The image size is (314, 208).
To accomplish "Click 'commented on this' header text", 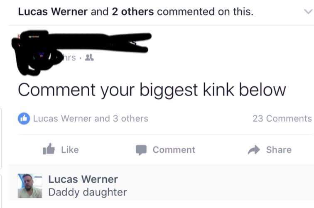I will 205,12.
